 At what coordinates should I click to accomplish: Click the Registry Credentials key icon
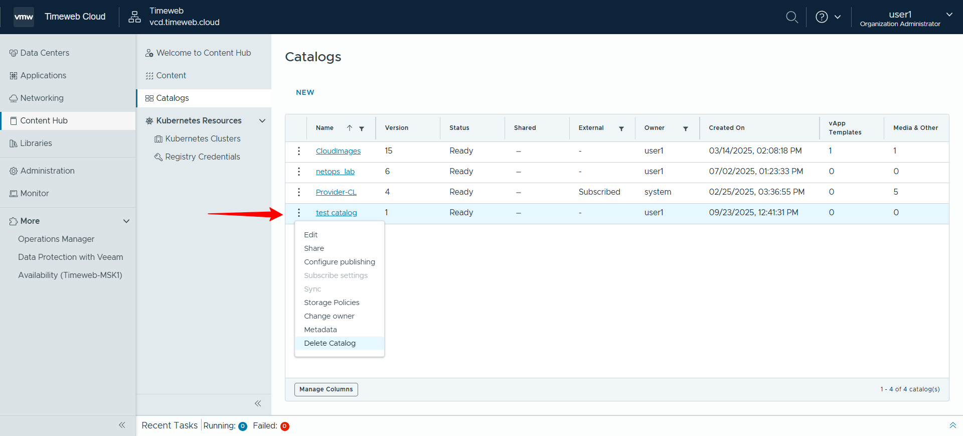click(158, 157)
